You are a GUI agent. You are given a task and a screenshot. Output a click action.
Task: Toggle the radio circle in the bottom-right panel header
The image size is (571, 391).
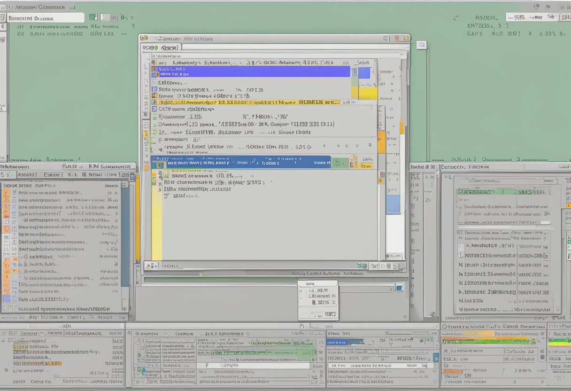444,326
